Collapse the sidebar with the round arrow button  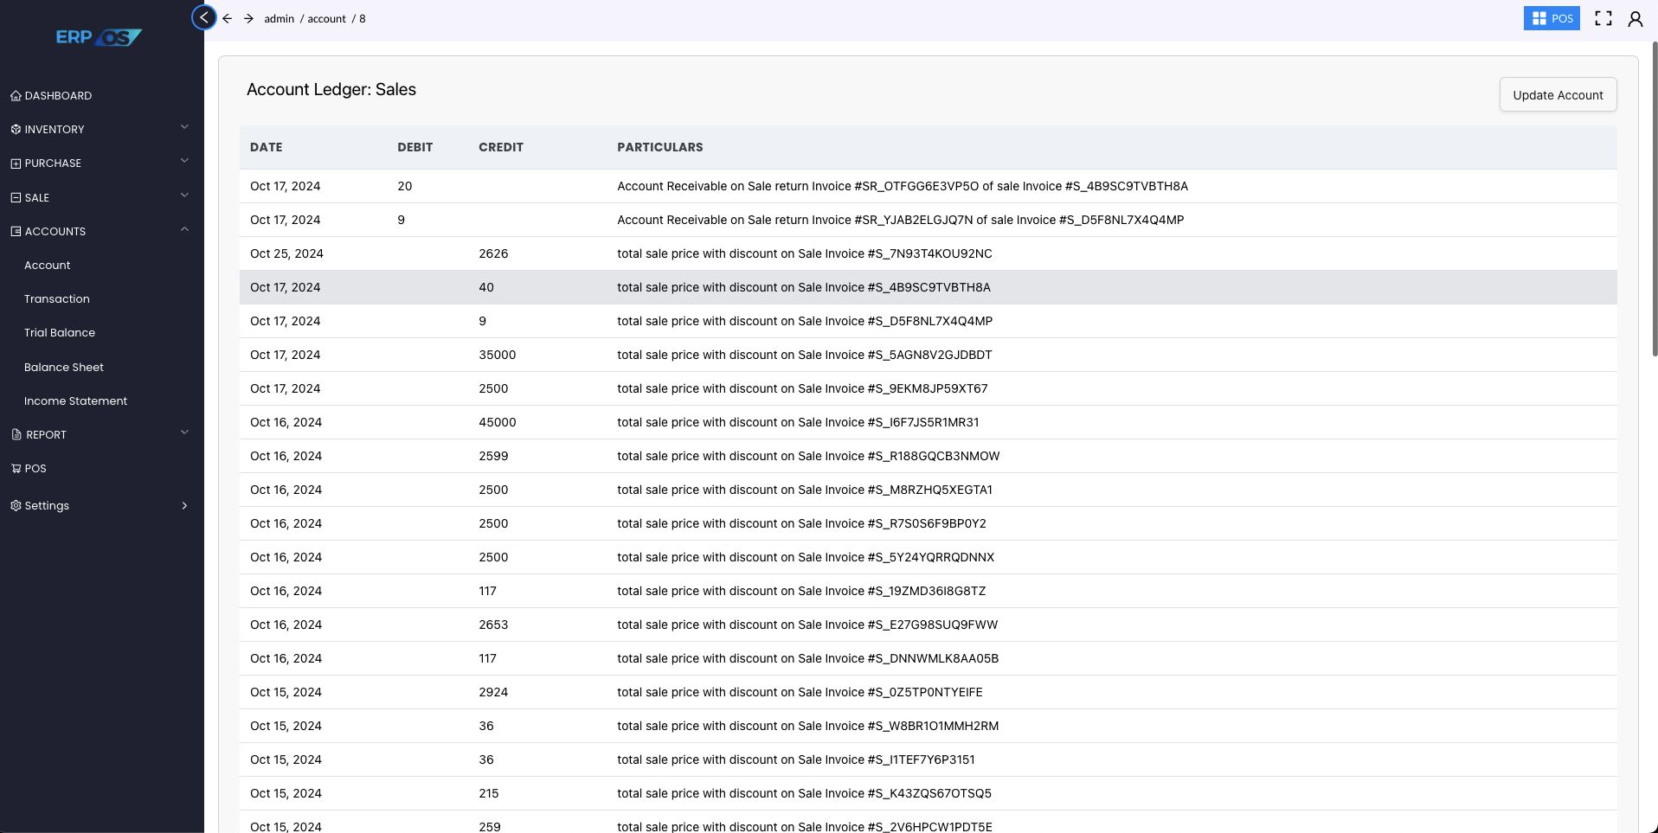pos(203,17)
